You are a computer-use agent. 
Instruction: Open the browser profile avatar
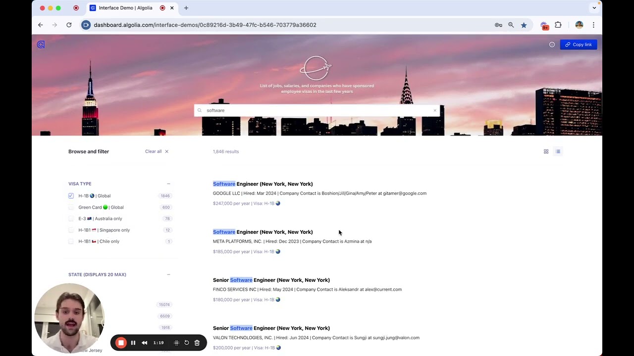pos(579,25)
